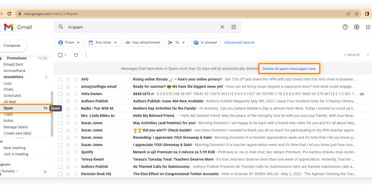Star the Teresa Kwant email
372x186 pixels.
tap(68, 159)
